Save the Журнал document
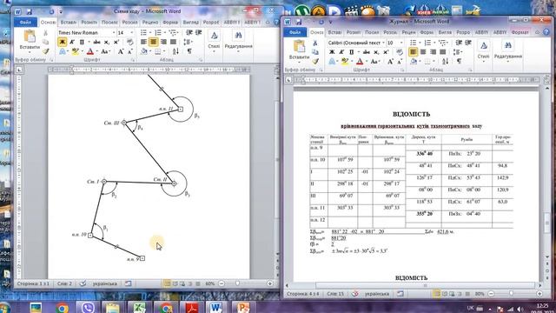556x313 pixels. [x=299, y=22]
